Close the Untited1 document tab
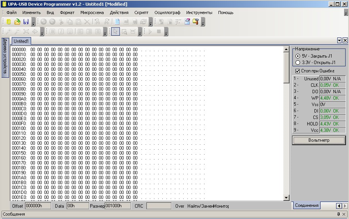Image resolution: width=349 pixels, height=219 pixels. point(345,40)
